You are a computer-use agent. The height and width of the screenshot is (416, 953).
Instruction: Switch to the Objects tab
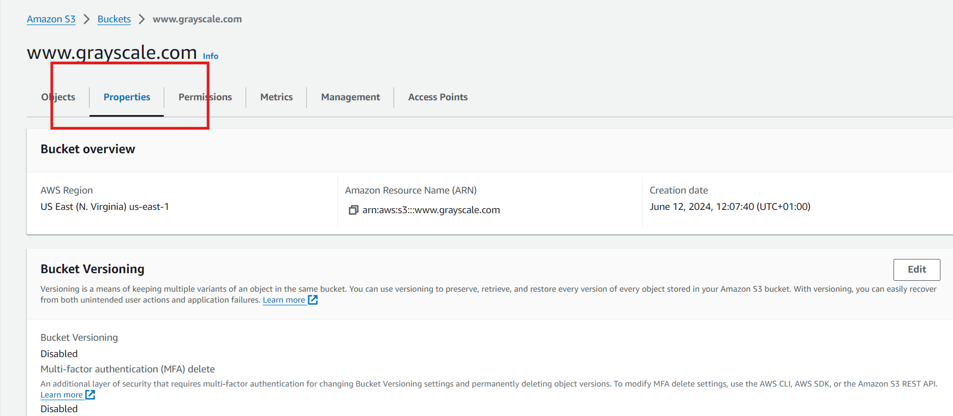point(58,97)
